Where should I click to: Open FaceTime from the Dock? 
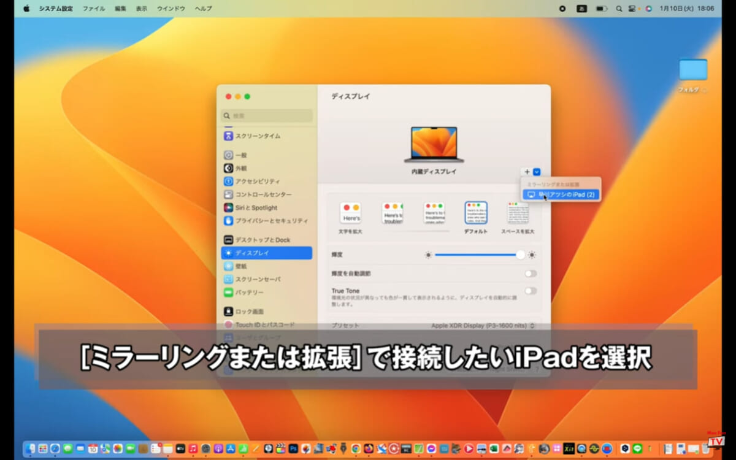point(130,449)
